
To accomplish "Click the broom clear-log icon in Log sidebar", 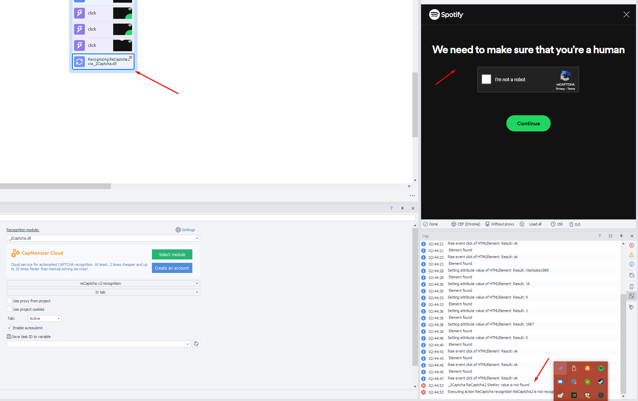I will click(x=632, y=307).
